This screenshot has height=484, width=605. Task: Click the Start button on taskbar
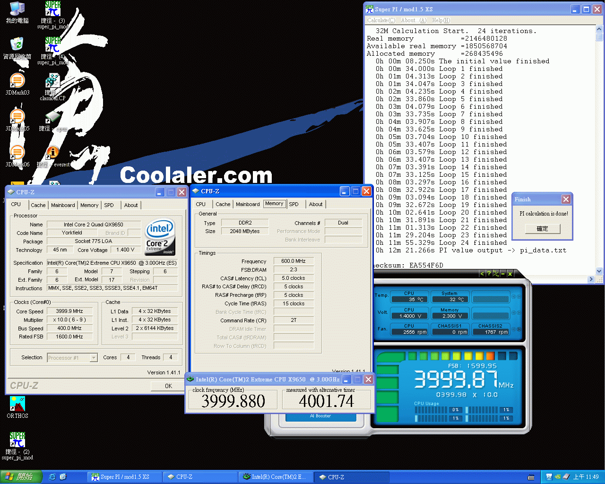tap(21, 477)
